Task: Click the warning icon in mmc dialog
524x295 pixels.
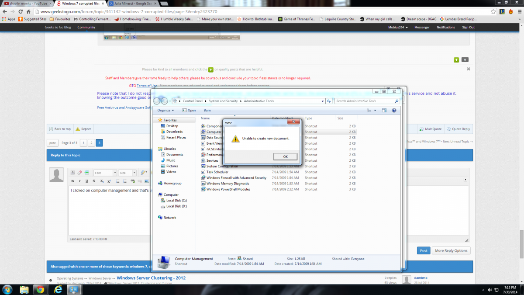Action: tap(235, 139)
